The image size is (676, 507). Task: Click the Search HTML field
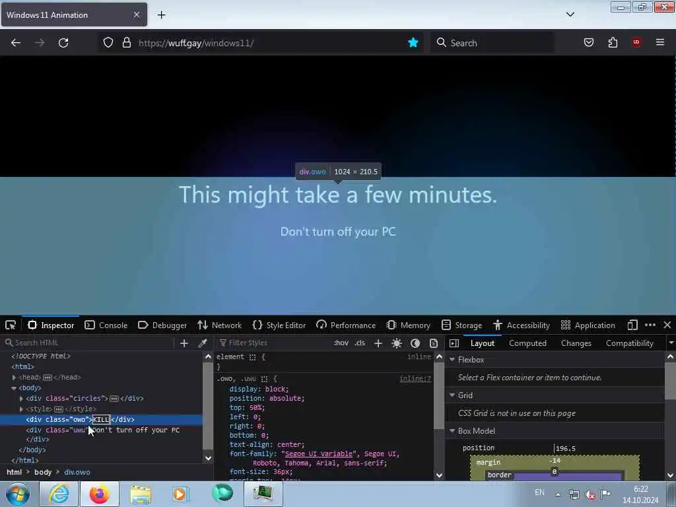click(x=88, y=343)
